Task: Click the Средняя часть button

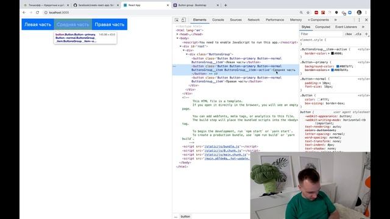Action: pos(73,24)
